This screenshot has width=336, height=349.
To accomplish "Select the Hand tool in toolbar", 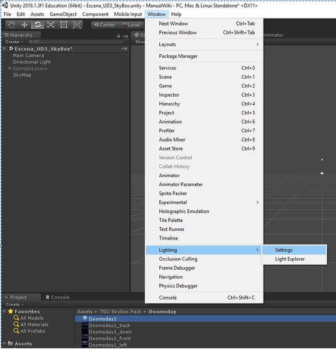I will tap(11, 24).
